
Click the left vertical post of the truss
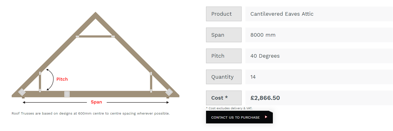coord(40,82)
